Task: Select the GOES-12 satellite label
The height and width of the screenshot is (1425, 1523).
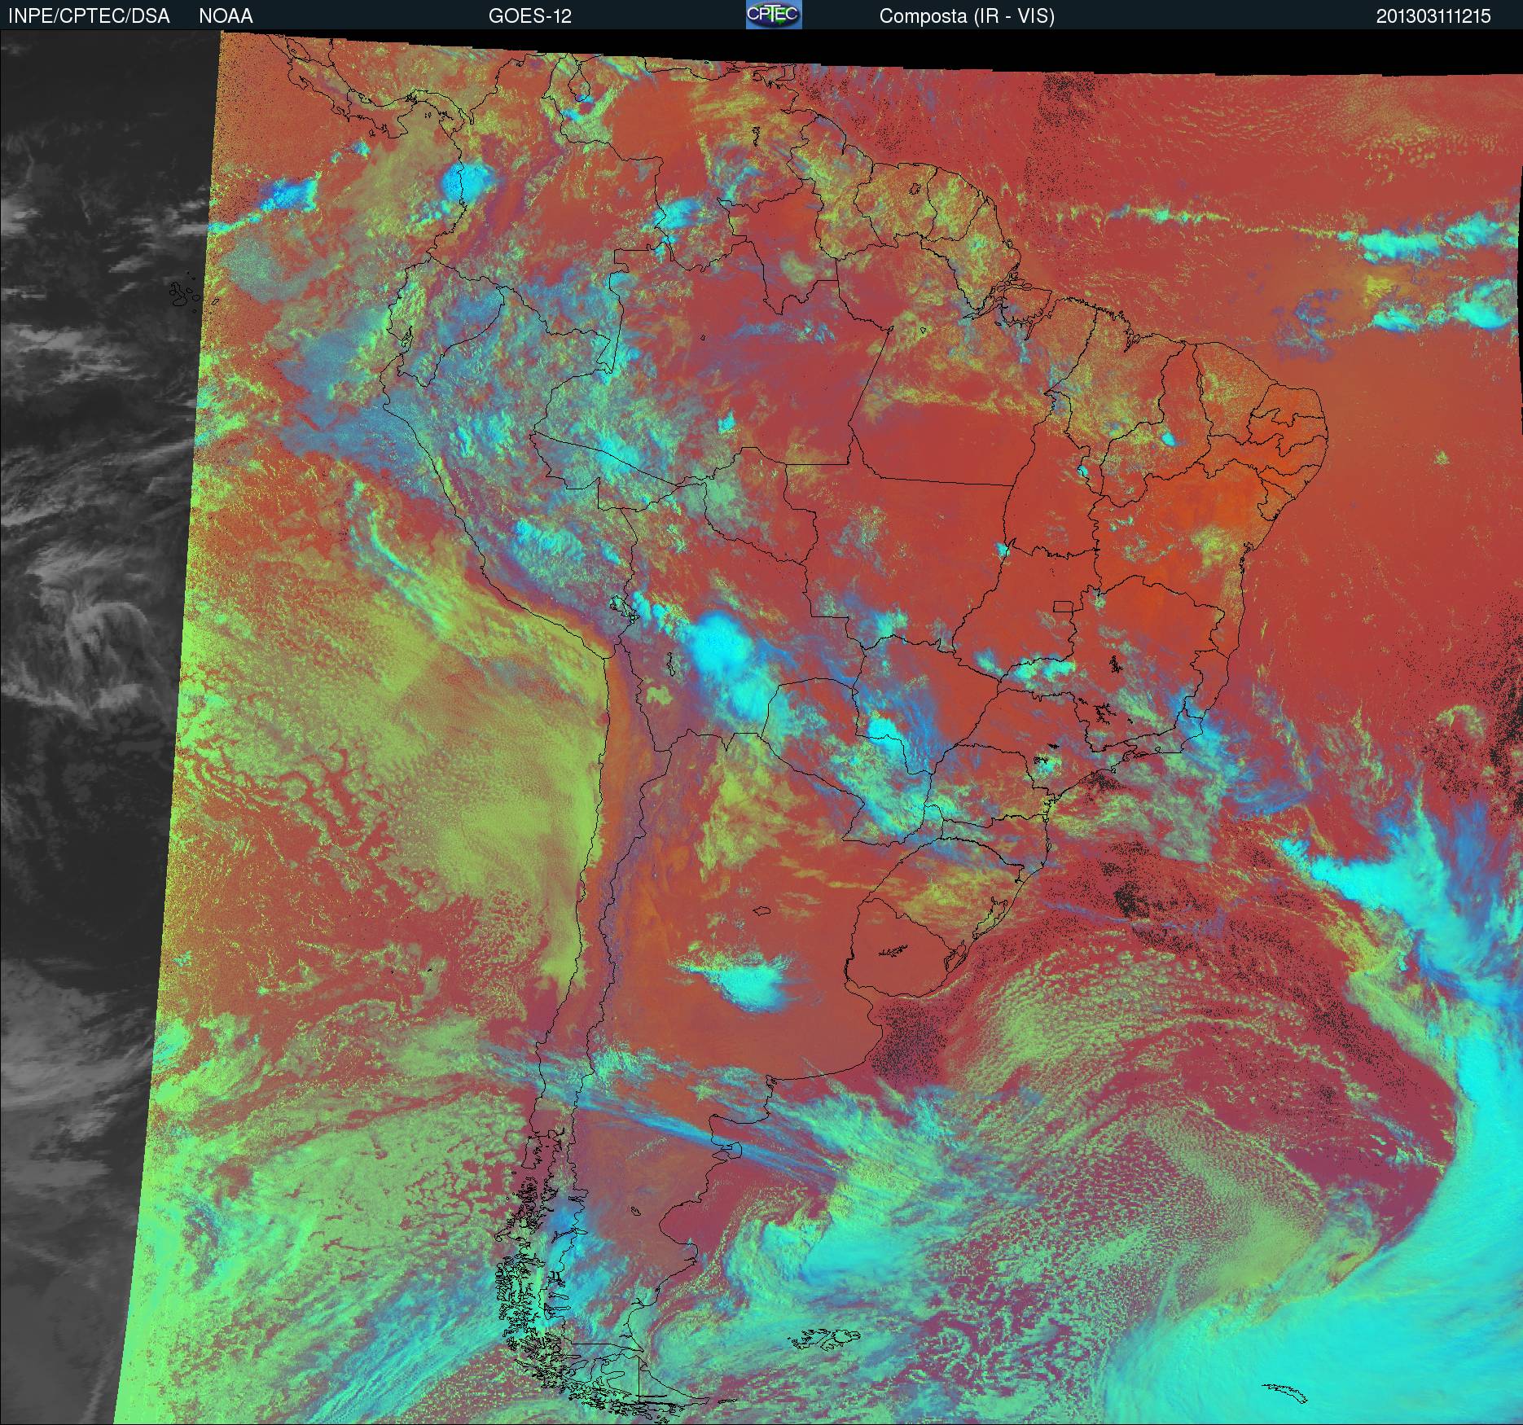Action: (529, 16)
